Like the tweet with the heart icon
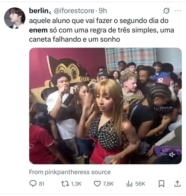This screenshot has width=186, height=196. (x=97, y=183)
